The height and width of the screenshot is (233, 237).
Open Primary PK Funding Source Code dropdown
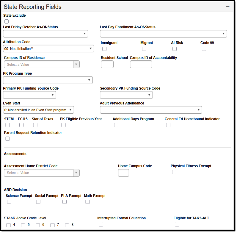pos(30,95)
